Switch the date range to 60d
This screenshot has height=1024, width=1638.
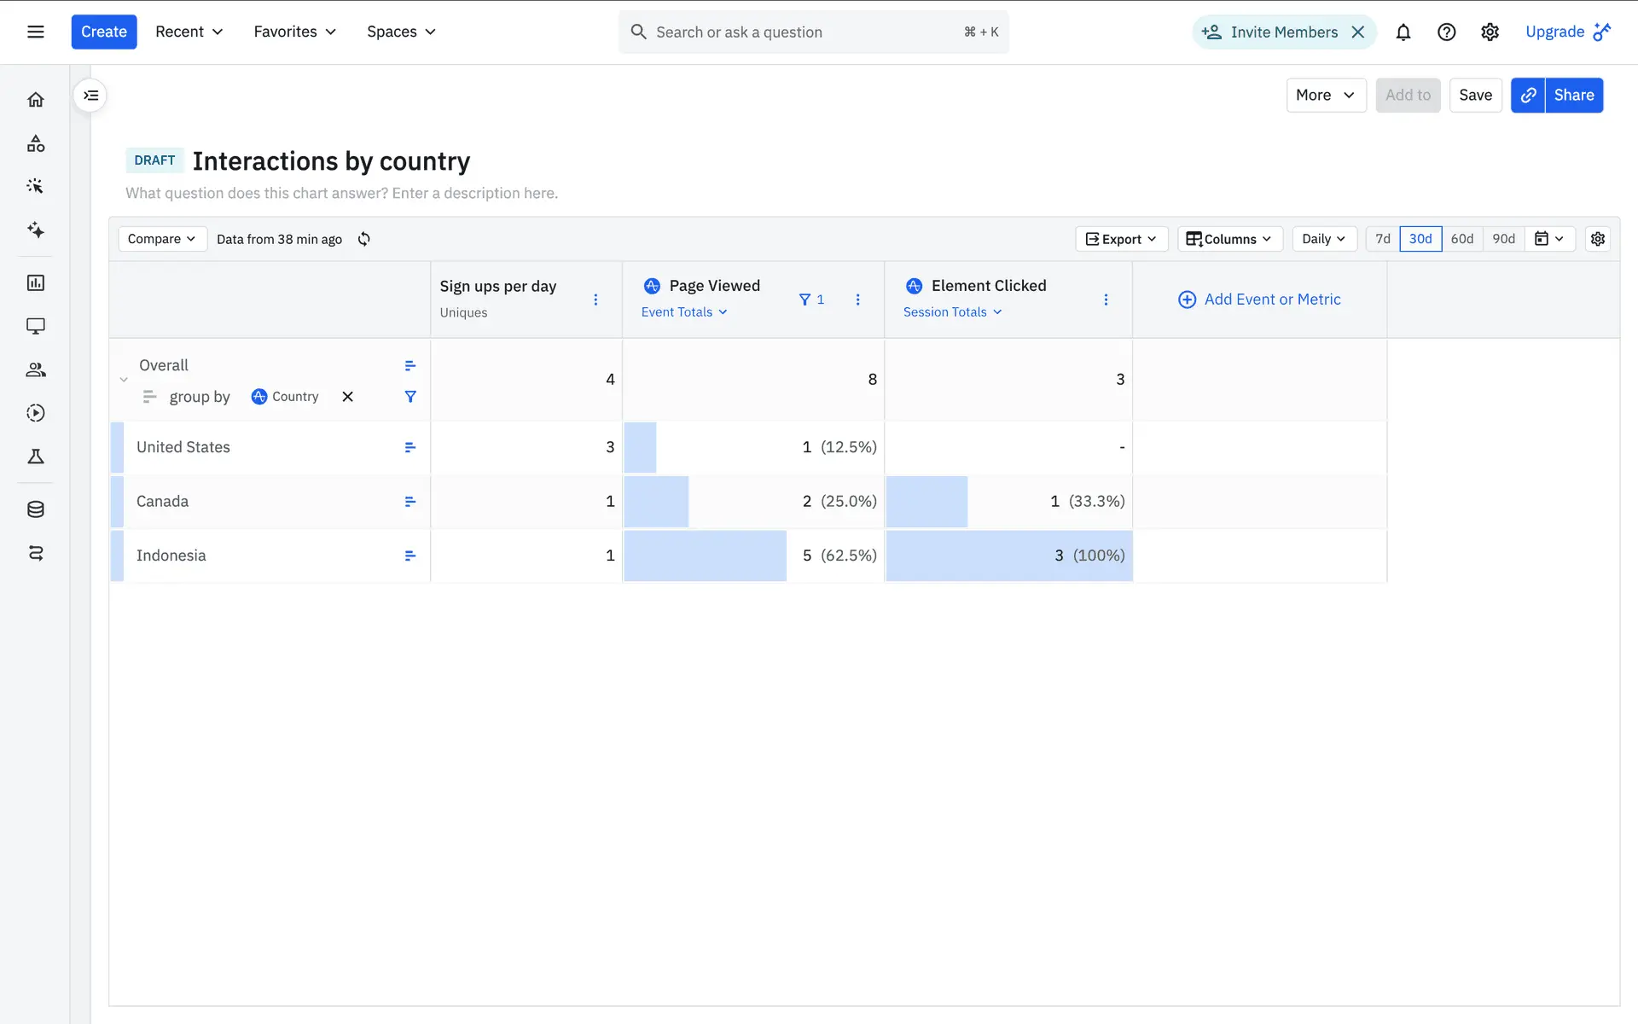1462,239
